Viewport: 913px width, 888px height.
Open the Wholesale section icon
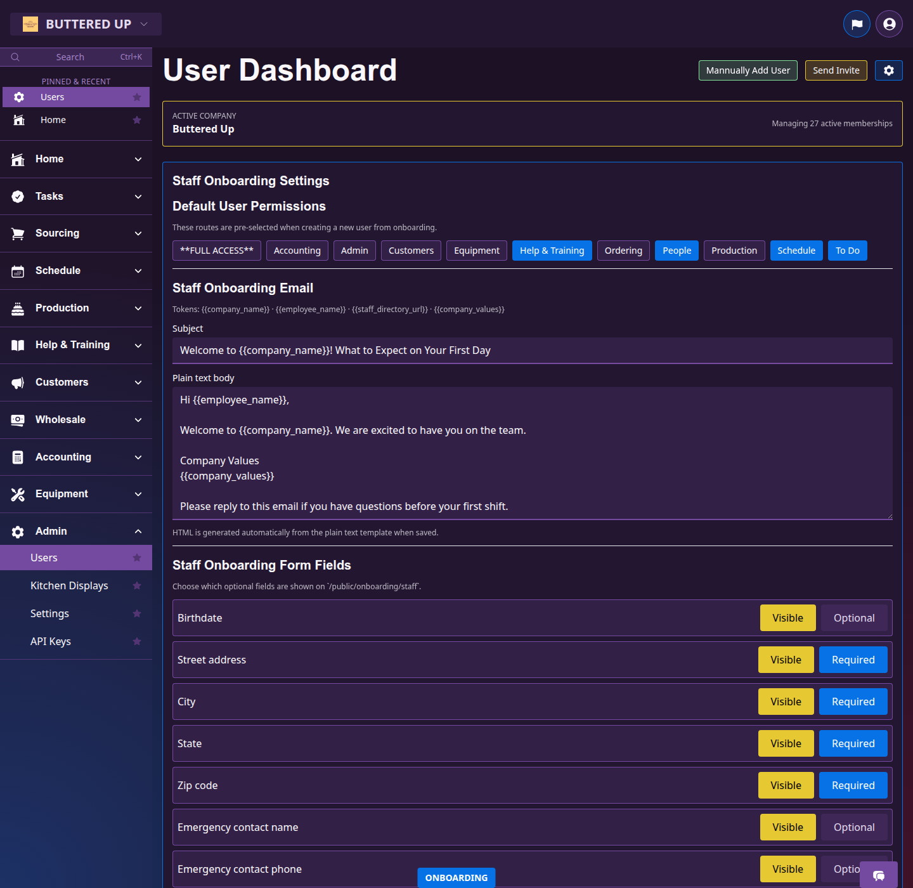click(18, 419)
